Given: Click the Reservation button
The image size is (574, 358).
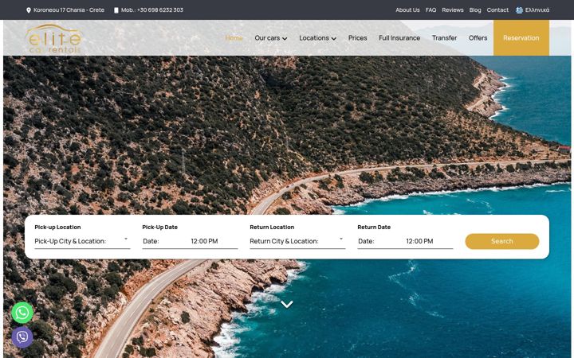Looking at the screenshot, I should point(521,38).
